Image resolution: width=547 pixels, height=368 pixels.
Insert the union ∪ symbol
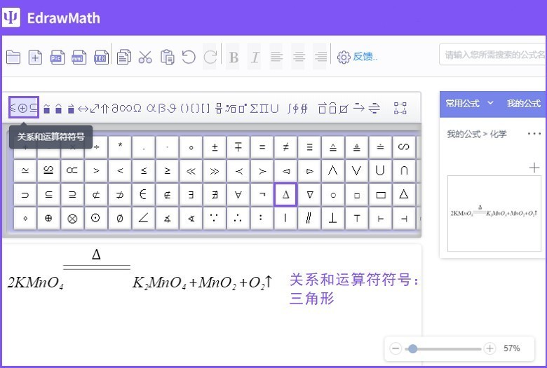click(x=380, y=170)
